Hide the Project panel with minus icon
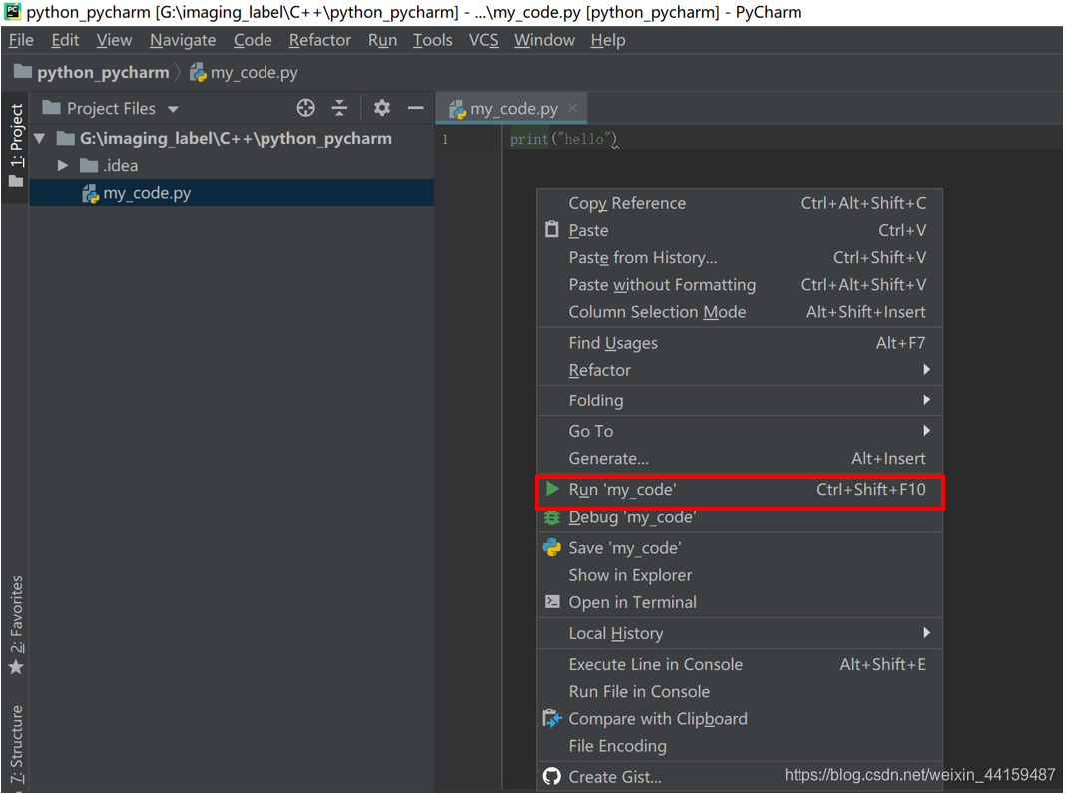Image resolution: width=1066 pixels, height=794 pixels. click(x=415, y=108)
